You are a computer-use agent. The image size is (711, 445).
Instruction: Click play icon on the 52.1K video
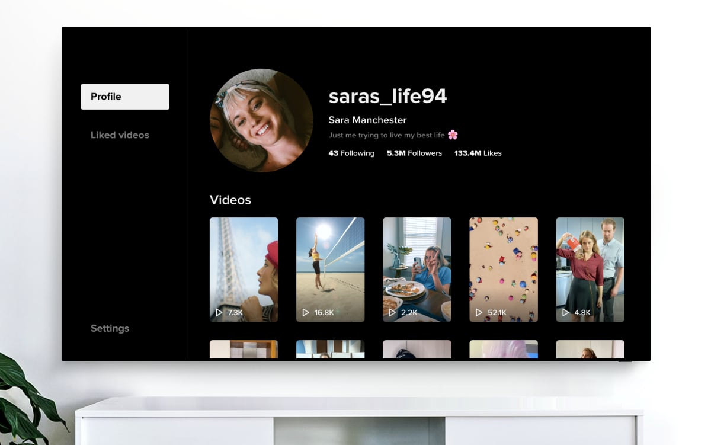(x=479, y=312)
